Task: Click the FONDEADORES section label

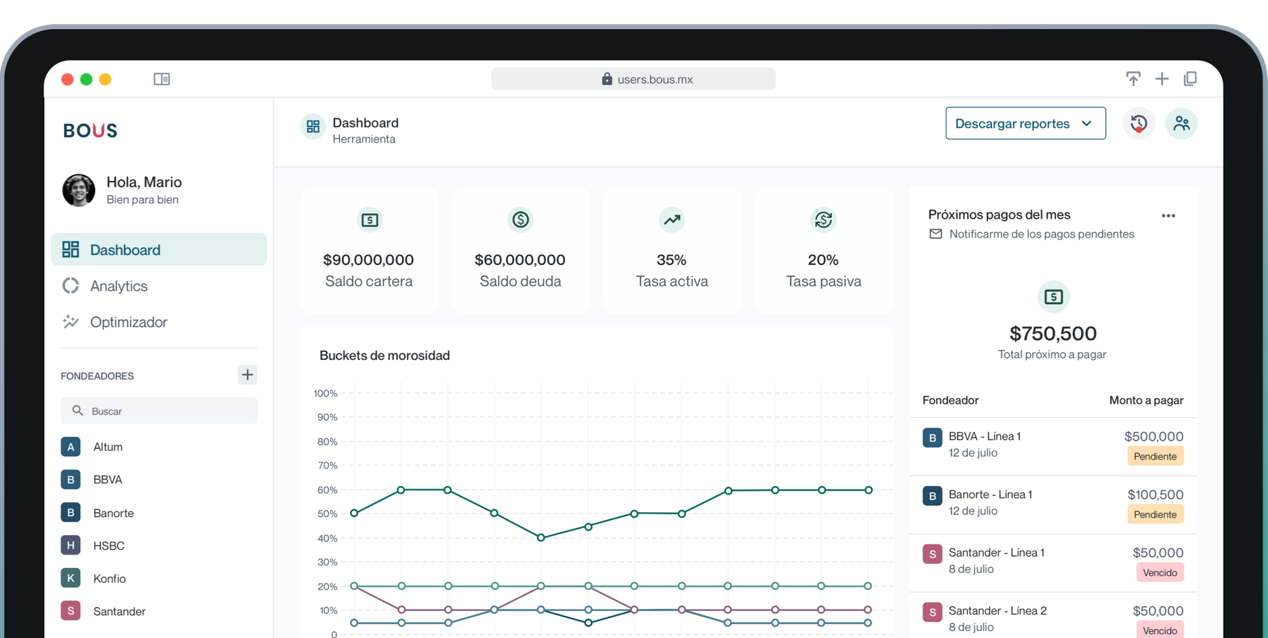Action: tap(97, 376)
